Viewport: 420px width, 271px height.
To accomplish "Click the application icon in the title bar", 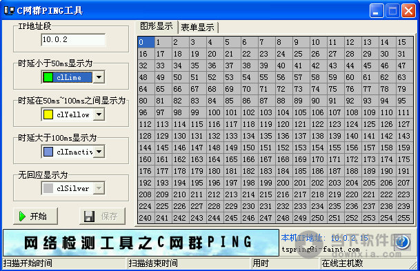I will 9,11.
